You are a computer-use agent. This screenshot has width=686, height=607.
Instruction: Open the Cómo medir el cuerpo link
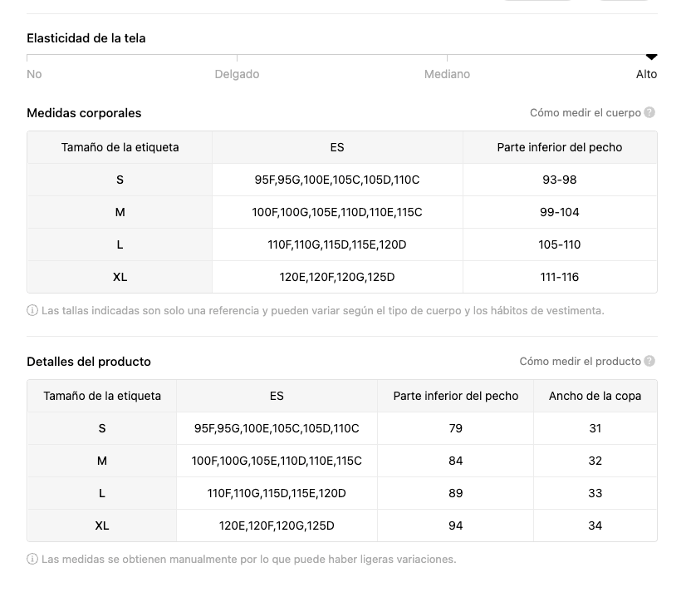pyautogui.click(x=586, y=112)
